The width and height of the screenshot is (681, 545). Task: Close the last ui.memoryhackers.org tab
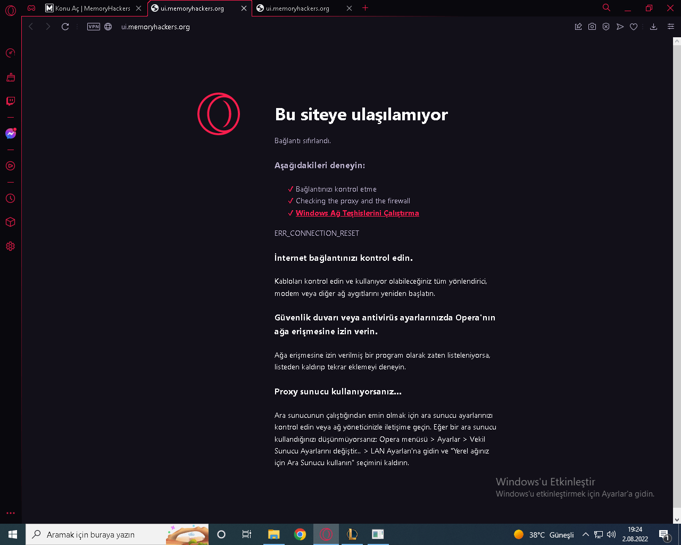tap(349, 9)
